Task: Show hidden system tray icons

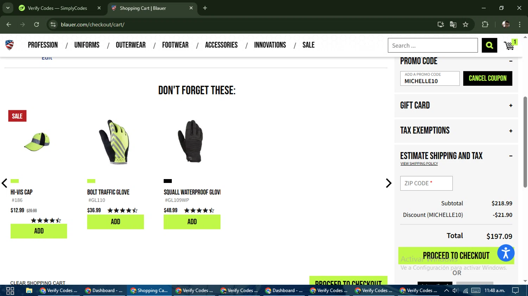Action: click(446, 290)
